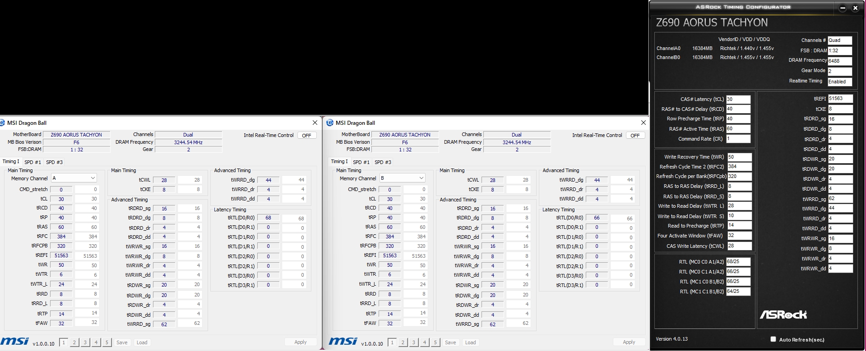The height and width of the screenshot is (351, 866).
Task: Click the Four Activate Window (tFAW) field in ASRock
Action: [x=739, y=236]
